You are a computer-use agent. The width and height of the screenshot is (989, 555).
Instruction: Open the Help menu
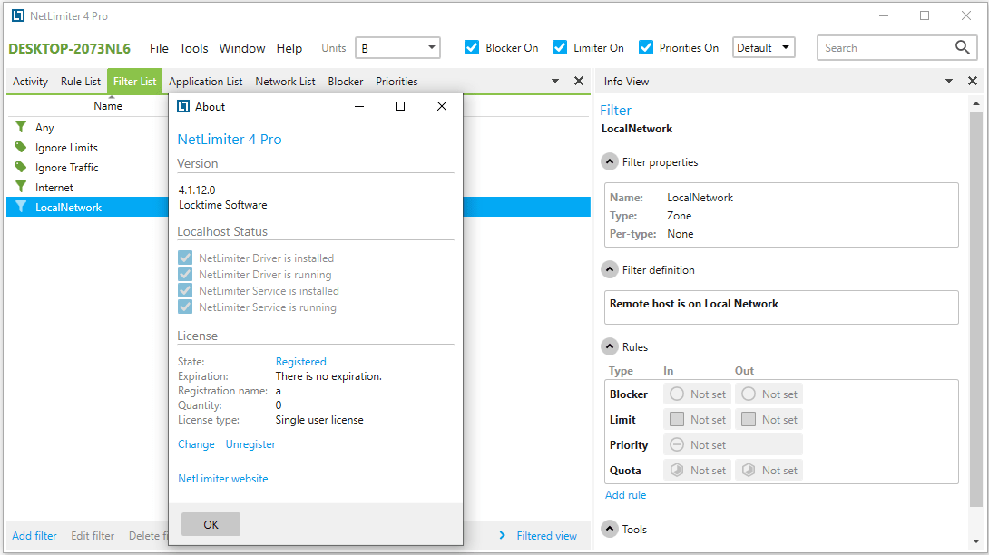(289, 48)
